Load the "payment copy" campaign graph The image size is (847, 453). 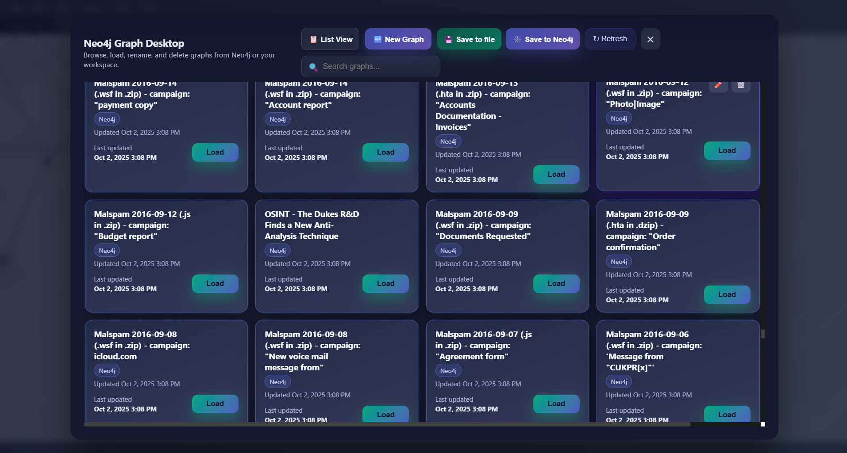point(215,152)
